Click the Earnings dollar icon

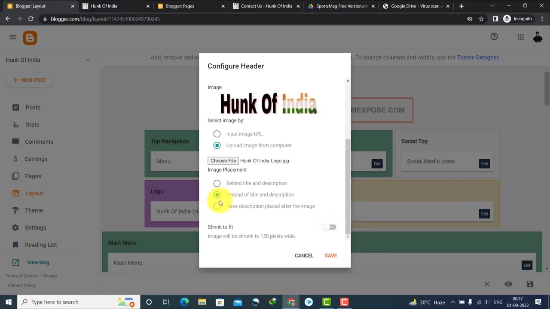tap(15, 159)
